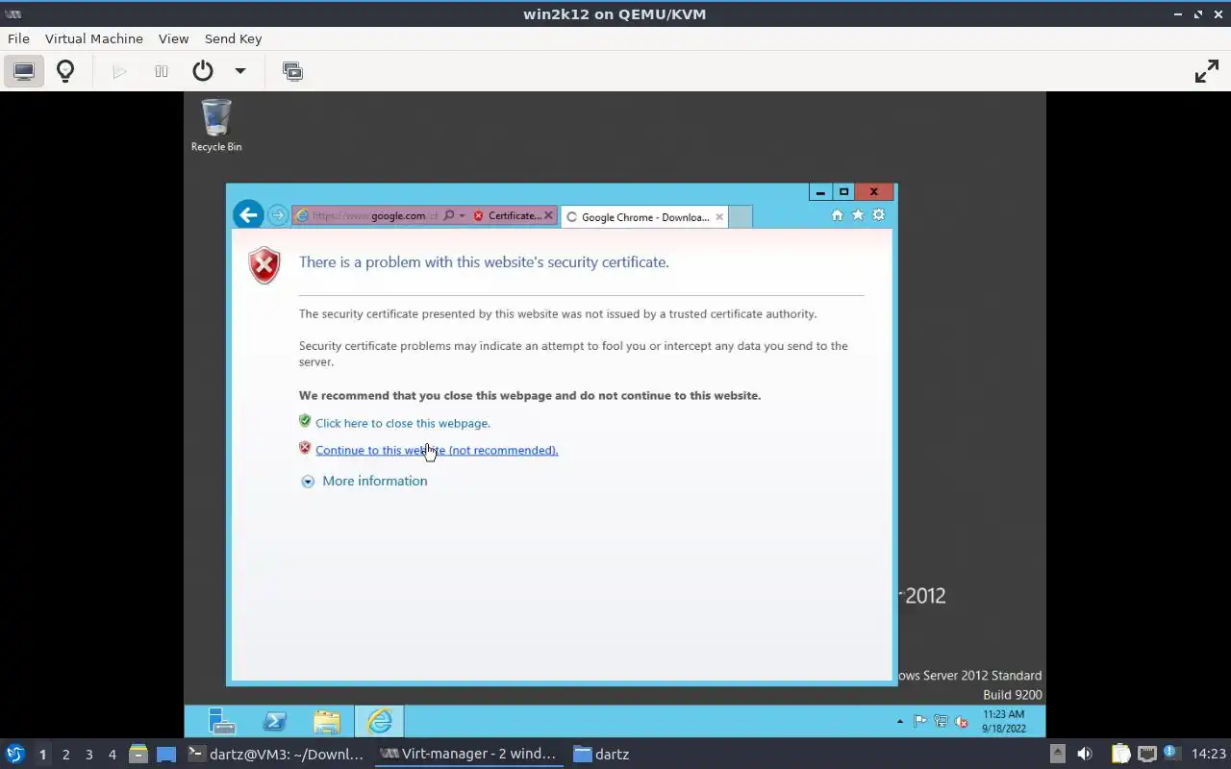This screenshot has height=769, width=1231.
Task: Shut down the virtual machine power icon
Action: [x=202, y=71]
